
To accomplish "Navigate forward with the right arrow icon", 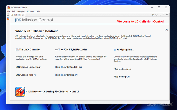I will pyautogui.click(x=160, y=15).
